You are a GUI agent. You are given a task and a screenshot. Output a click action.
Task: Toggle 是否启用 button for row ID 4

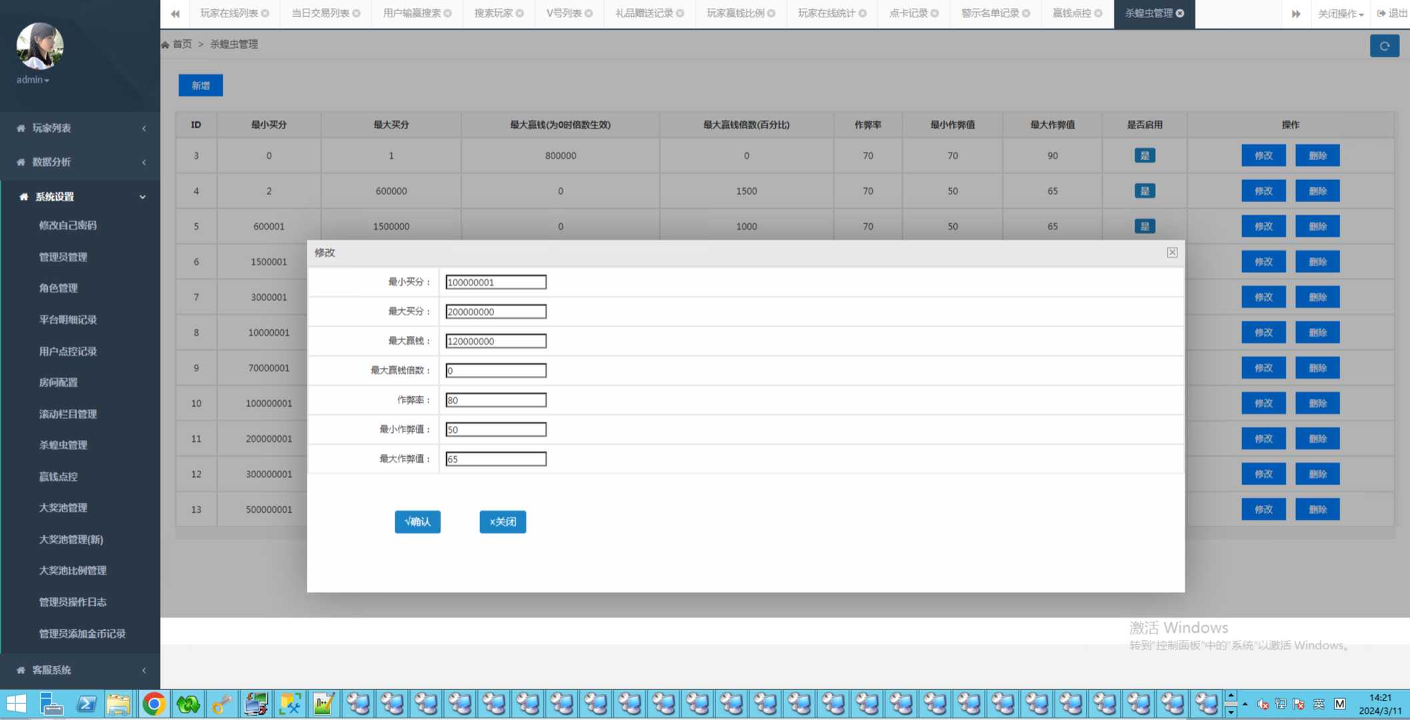[1144, 191]
